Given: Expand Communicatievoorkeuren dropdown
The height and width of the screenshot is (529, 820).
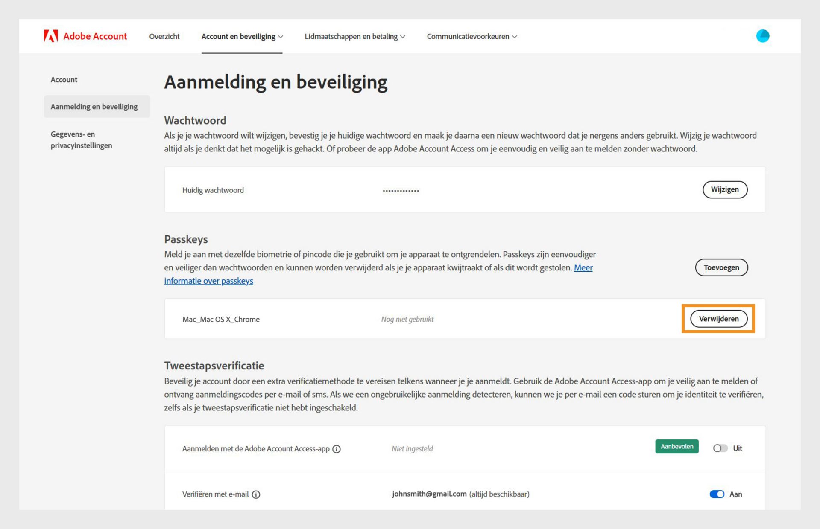Looking at the screenshot, I should pyautogui.click(x=471, y=37).
